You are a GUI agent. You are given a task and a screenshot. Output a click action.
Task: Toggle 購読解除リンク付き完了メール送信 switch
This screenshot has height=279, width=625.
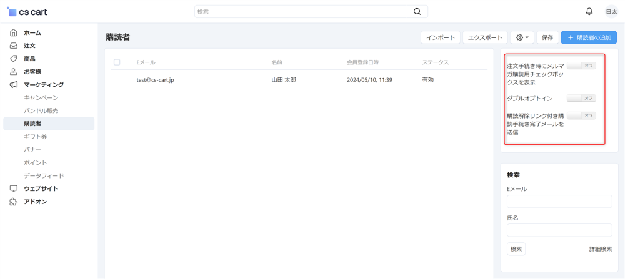click(581, 115)
